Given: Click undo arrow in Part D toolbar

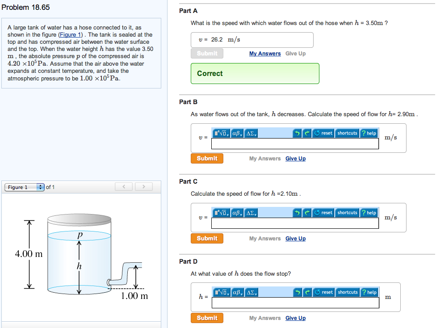Looking at the screenshot, I should point(298,292).
